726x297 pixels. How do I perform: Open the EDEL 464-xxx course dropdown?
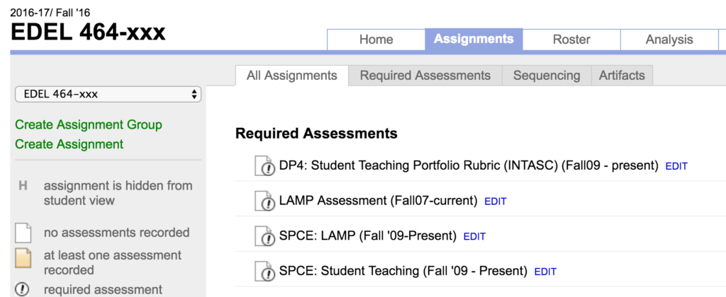tap(108, 94)
